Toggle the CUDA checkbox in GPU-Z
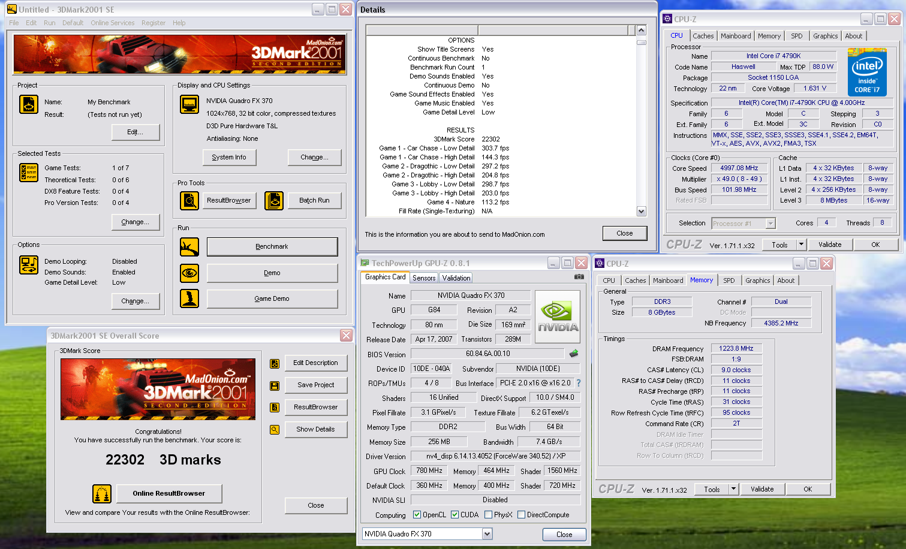This screenshot has width=906, height=549. (x=455, y=515)
